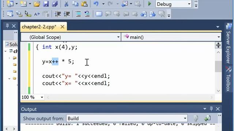The height and width of the screenshot is (131, 234).
Task: Click the Display Parameter Info icon
Action: pyautogui.click(x=19, y=14)
